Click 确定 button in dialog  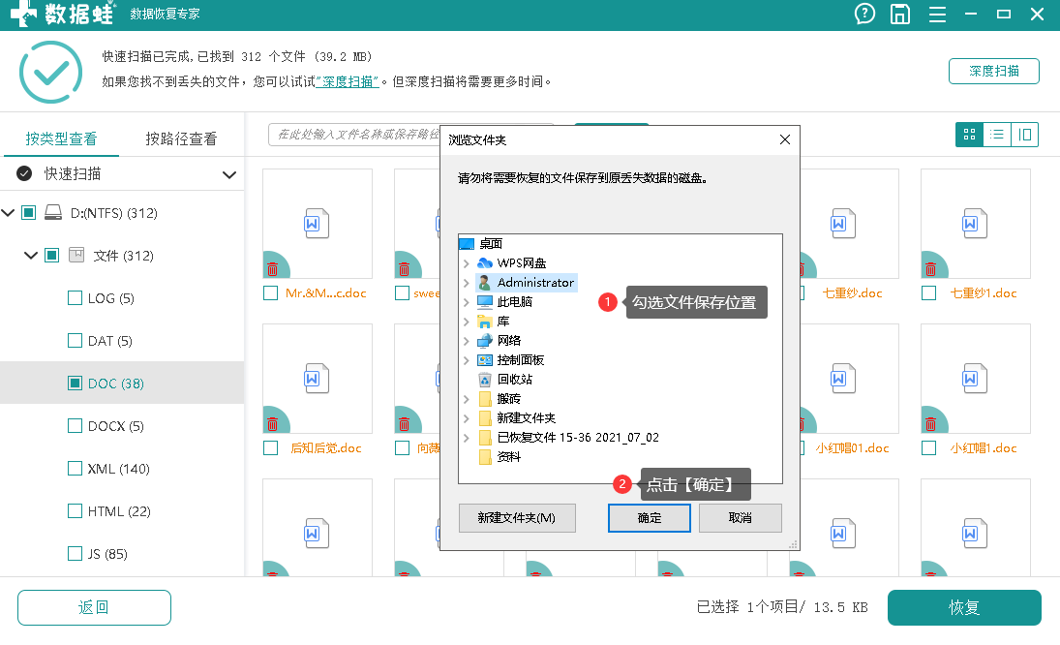click(649, 518)
